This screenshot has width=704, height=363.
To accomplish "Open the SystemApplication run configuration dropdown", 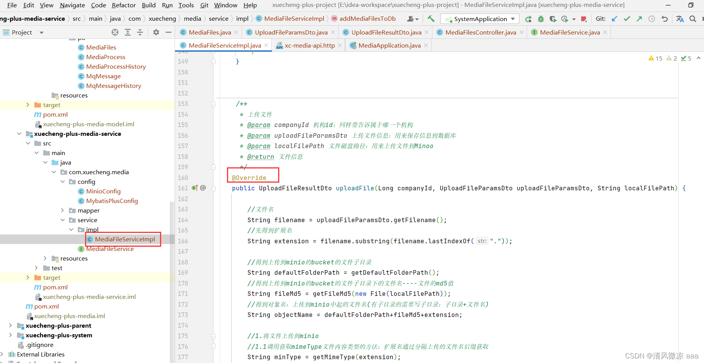I will click(x=480, y=19).
